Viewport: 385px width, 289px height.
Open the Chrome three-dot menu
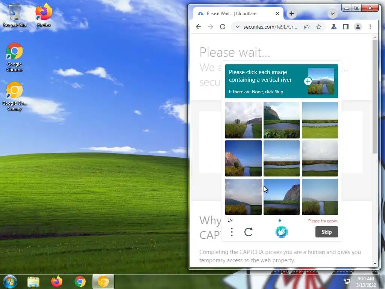[x=370, y=27]
